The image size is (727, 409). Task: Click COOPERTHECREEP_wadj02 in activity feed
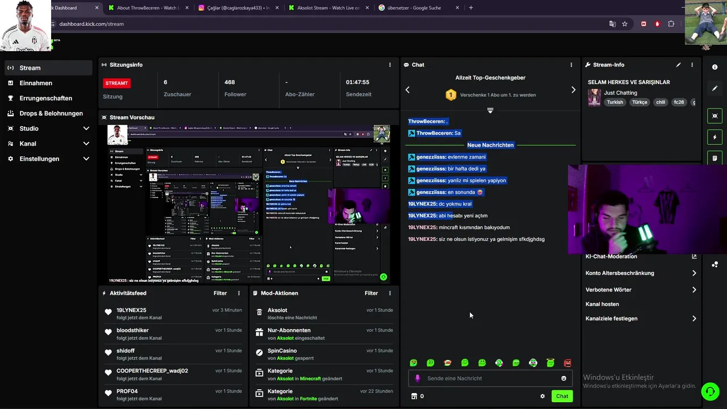(152, 371)
